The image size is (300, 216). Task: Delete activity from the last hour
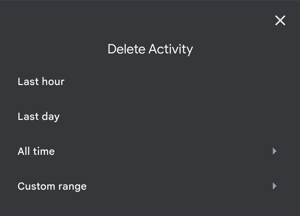coord(41,82)
